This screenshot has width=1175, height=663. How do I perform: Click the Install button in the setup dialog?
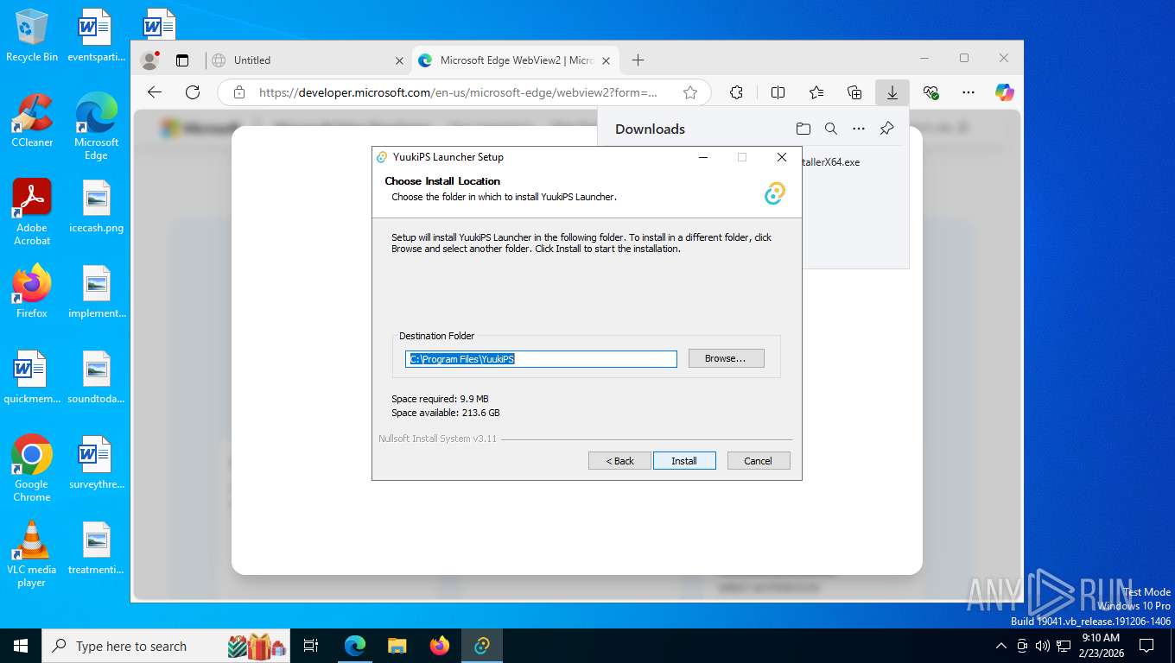(684, 461)
